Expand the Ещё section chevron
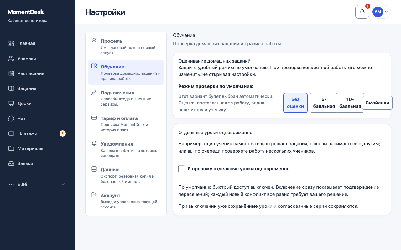 pyautogui.click(x=63, y=184)
